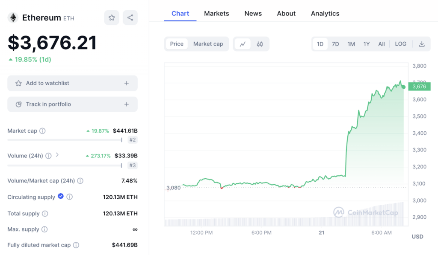The image size is (438, 255).
Task: Click the info icon beside Total supply
Action: pyautogui.click(x=45, y=214)
